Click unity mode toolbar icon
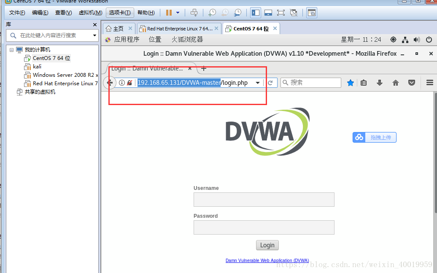 pyautogui.click(x=294, y=13)
